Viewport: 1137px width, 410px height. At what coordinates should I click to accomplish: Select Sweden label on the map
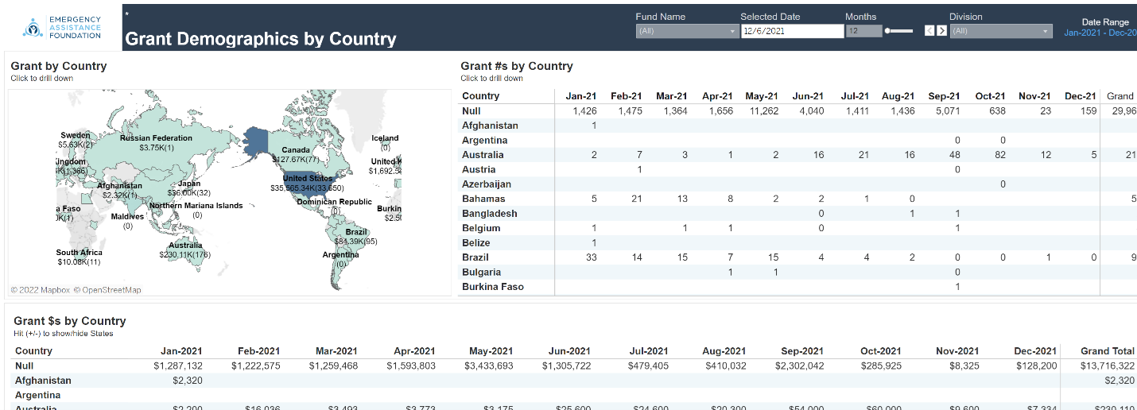point(76,136)
